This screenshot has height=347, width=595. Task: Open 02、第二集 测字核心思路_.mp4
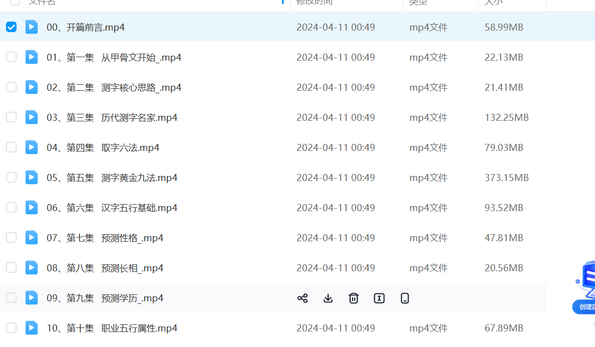(114, 87)
